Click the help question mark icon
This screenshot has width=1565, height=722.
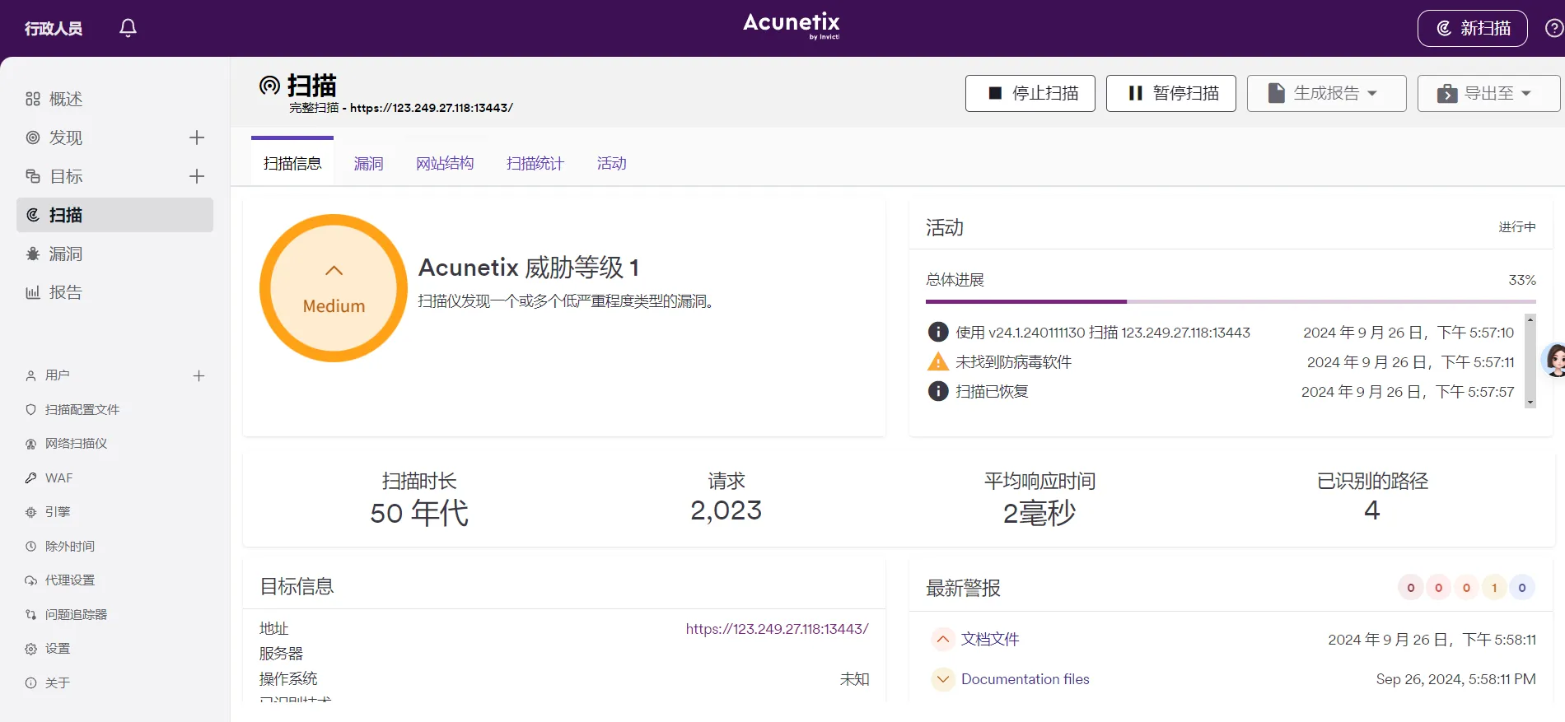[x=1554, y=28]
